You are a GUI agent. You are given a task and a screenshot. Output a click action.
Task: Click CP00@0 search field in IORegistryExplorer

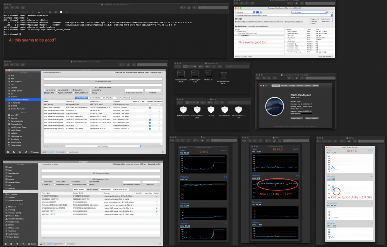pos(309,12)
